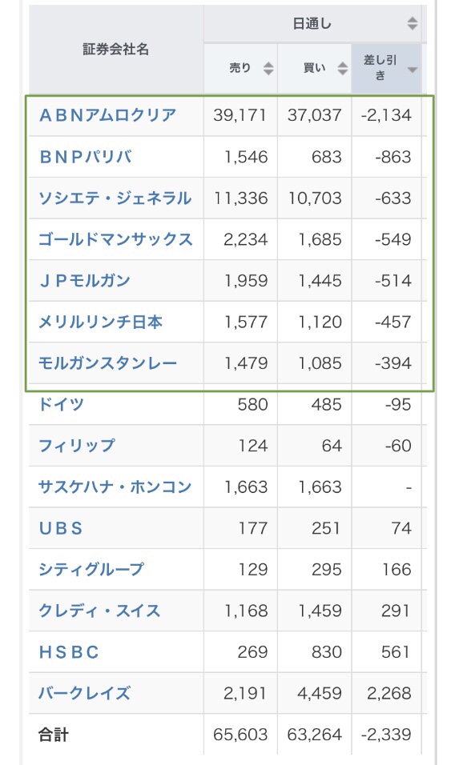459x765 pixels.
Task: Sort by 日通し column arrows
Action: click(x=413, y=23)
